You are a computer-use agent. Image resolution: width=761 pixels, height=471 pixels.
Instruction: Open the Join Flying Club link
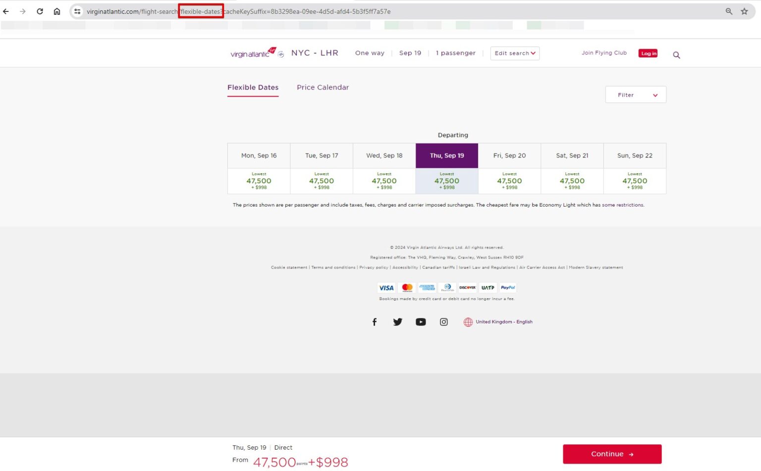(x=604, y=53)
